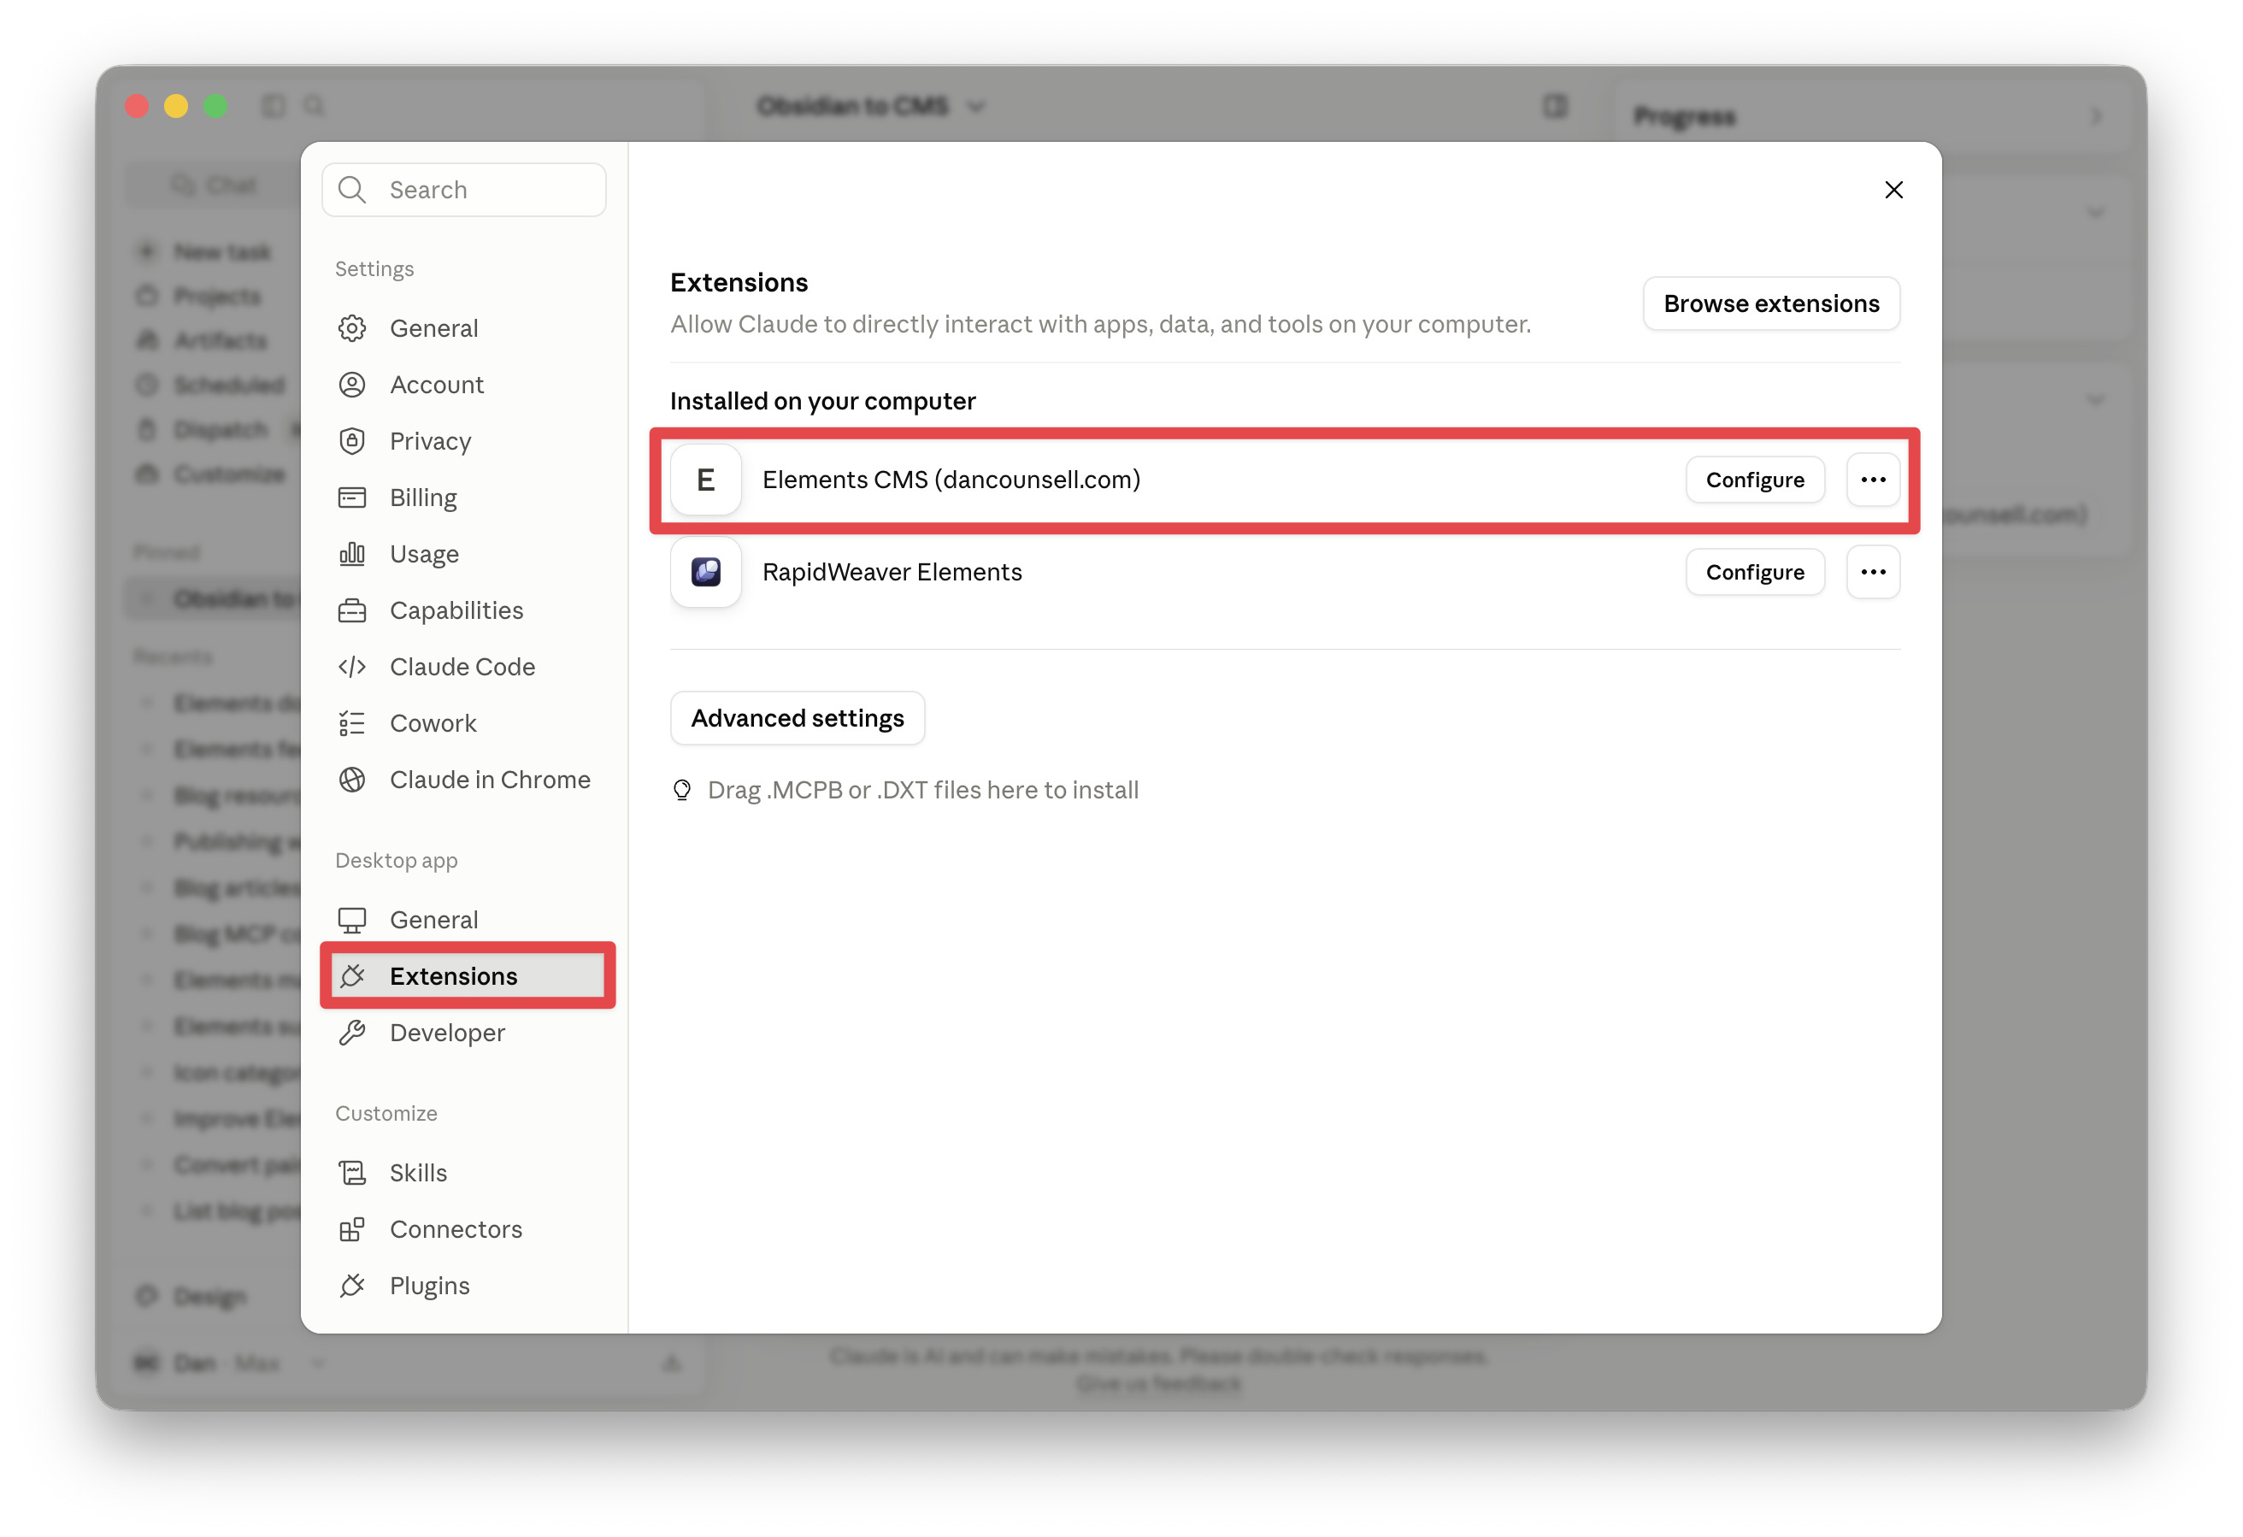Click the 'Allow Claude to directly interact' description
Screen dimensions: 2243x1537
[x=1100, y=324]
